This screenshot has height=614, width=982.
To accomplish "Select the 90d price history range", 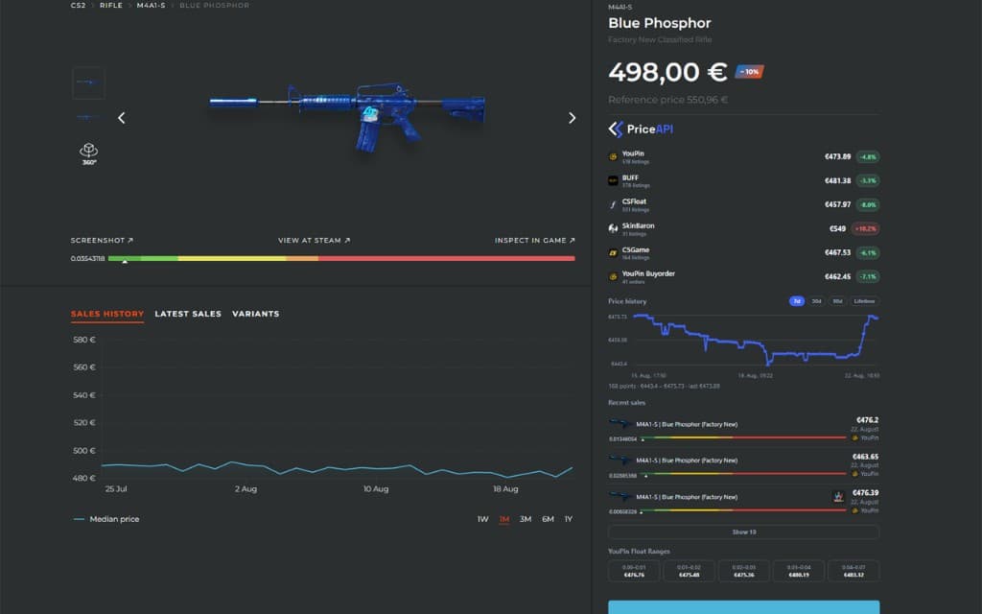I will 837,301.
